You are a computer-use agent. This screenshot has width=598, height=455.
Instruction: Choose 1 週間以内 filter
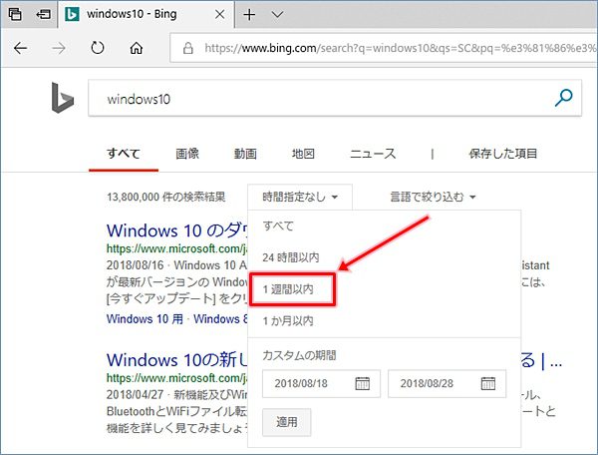point(288,289)
